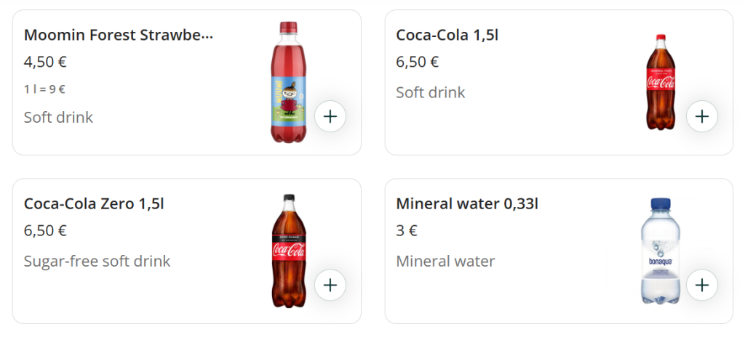Viewport: 745px width, 340px height.
Task: Click the 3 € mineral water price
Action: (407, 230)
